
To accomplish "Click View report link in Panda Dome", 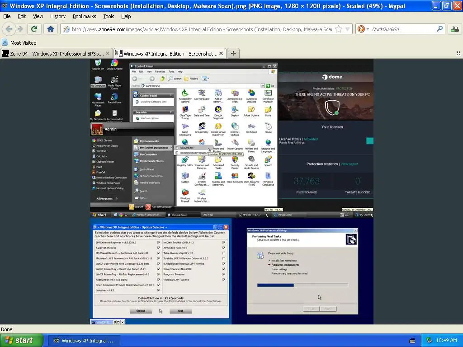I will click(x=350, y=164).
